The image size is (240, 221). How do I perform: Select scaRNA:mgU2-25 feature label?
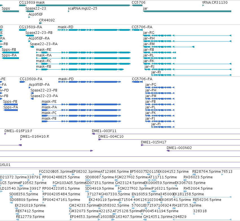(x=83, y=8)
